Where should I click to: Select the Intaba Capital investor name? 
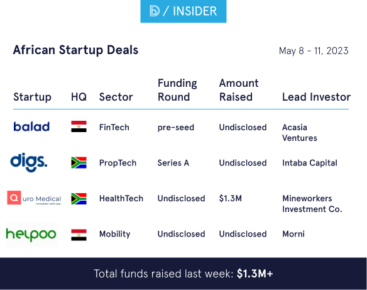pyautogui.click(x=310, y=163)
